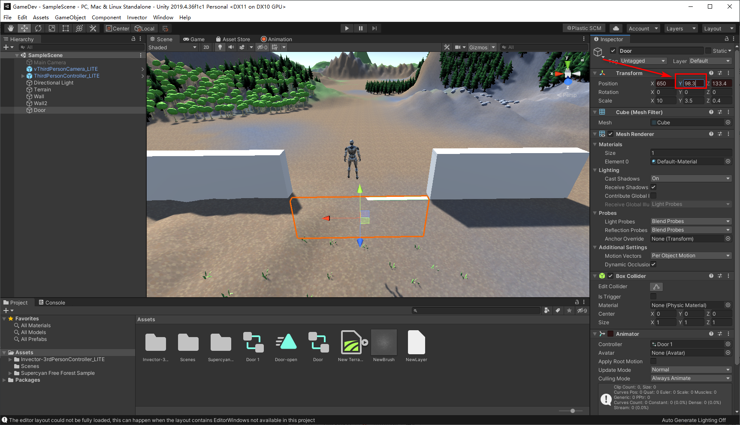Lock the Inspector panel
Image resolution: width=740 pixels, height=425 pixels.
coord(727,39)
